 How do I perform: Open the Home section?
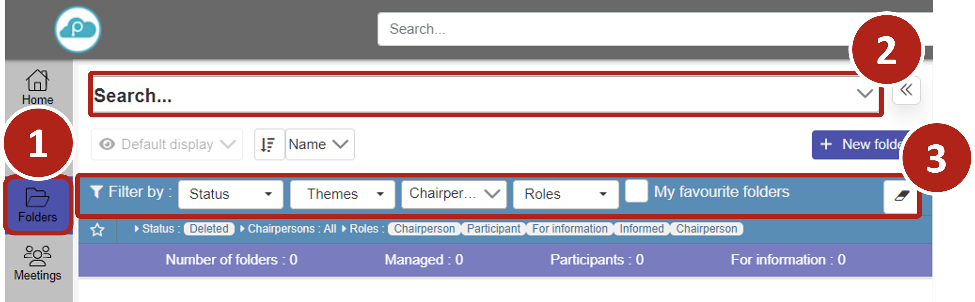tap(38, 87)
